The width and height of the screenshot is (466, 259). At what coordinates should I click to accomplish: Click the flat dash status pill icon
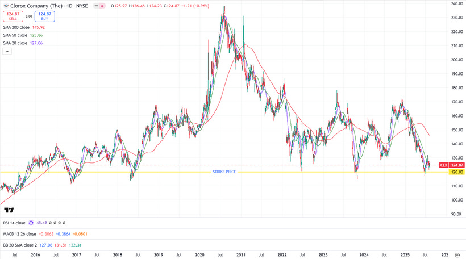pyautogui.click(x=96, y=6)
